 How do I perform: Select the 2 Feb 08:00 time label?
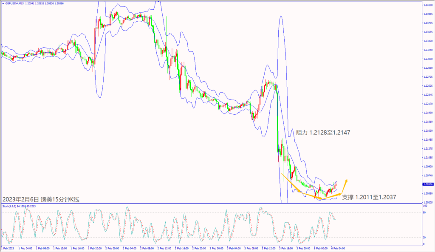click(x=147, y=247)
